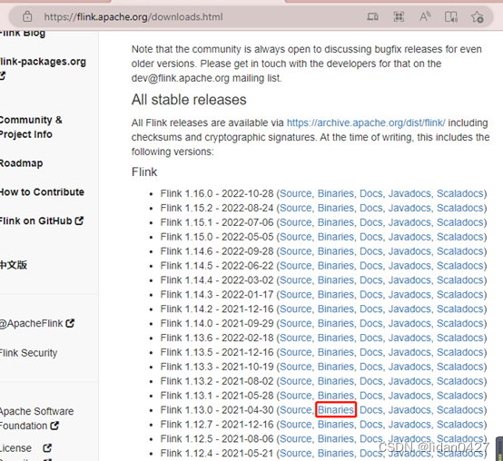This screenshot has height=461, width=503.
Task: Open How to Contribute sidebar item
Action: [x=42, y=192]
